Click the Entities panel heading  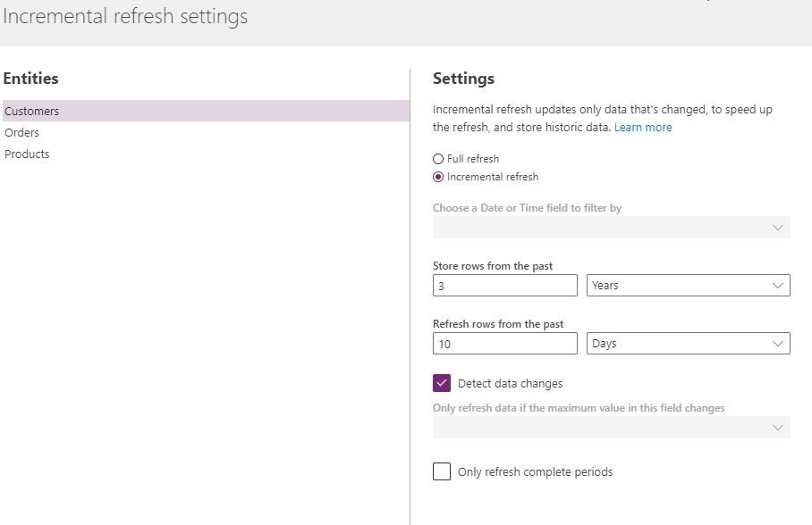pyautogui.click(x=30, y=78)
